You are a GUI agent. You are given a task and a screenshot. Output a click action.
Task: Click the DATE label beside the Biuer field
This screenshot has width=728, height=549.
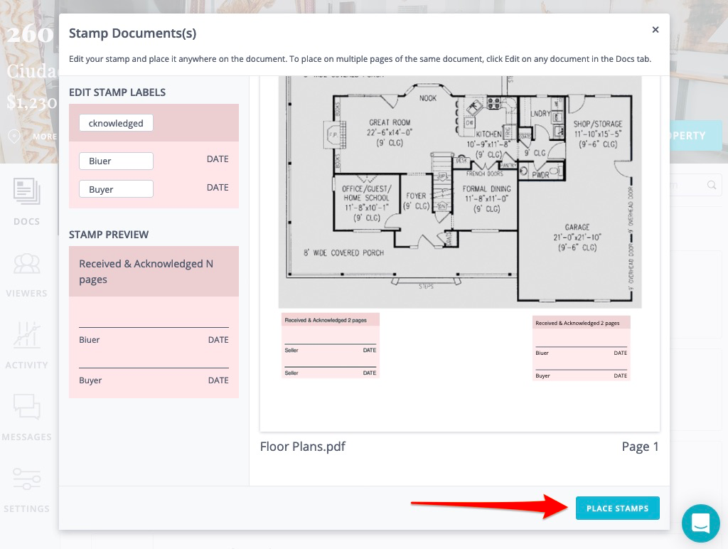[x=218, y=159]
